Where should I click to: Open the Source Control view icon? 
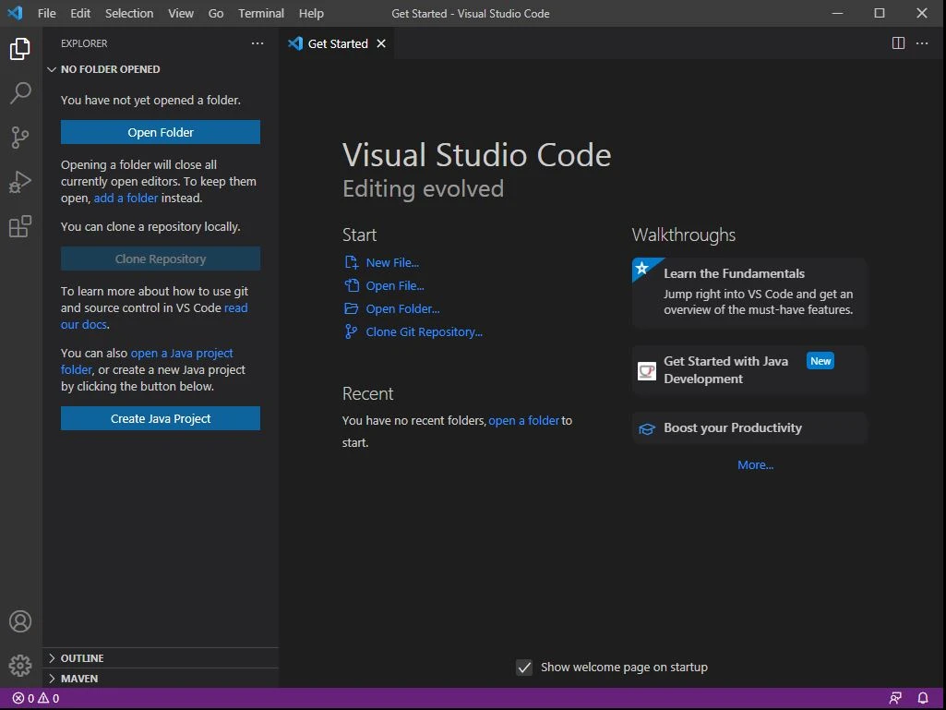(x=20, y=138)
